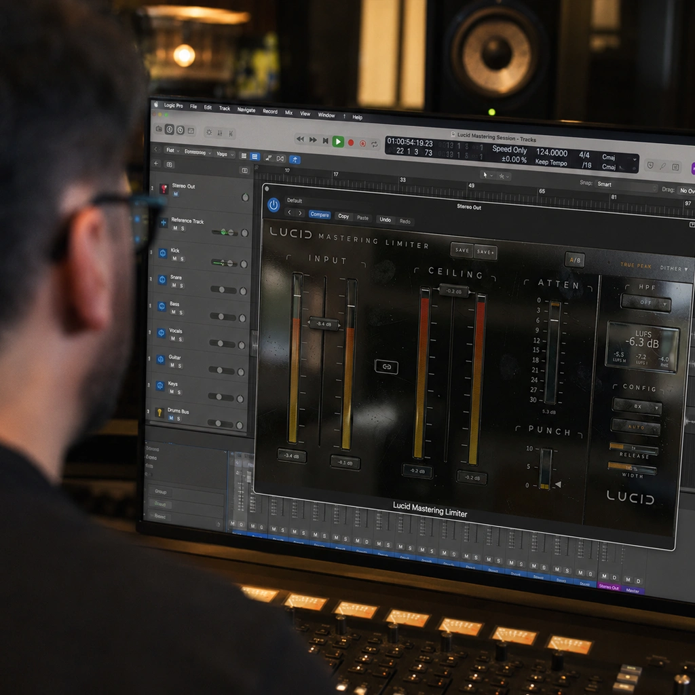Solo the Reference Track
The image size is (695, 695).
pyautogui.click(x=183, y=228)
